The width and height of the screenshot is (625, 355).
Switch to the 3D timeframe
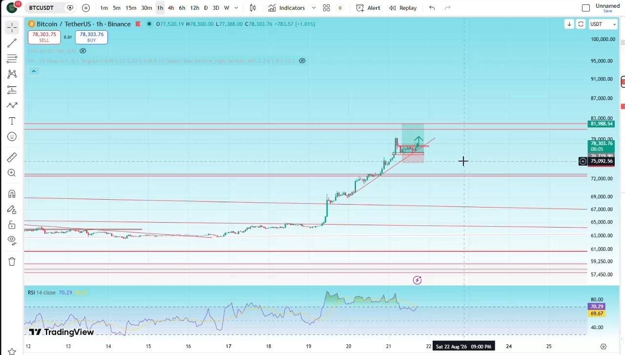pyautogui.click(x=216, y=8)
